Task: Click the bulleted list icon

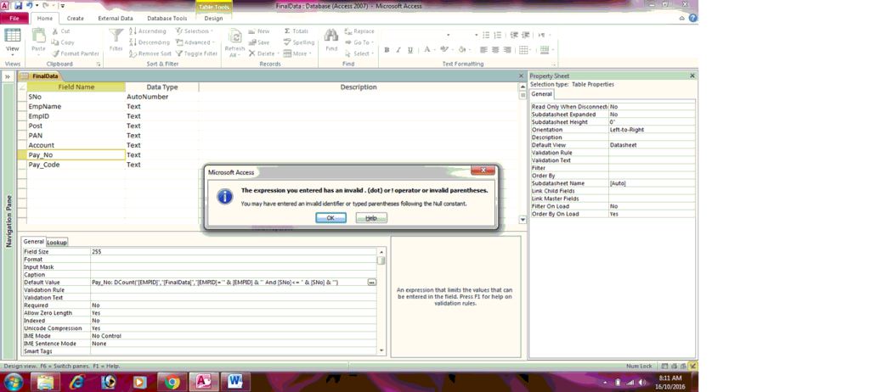Action: [486, 35]
